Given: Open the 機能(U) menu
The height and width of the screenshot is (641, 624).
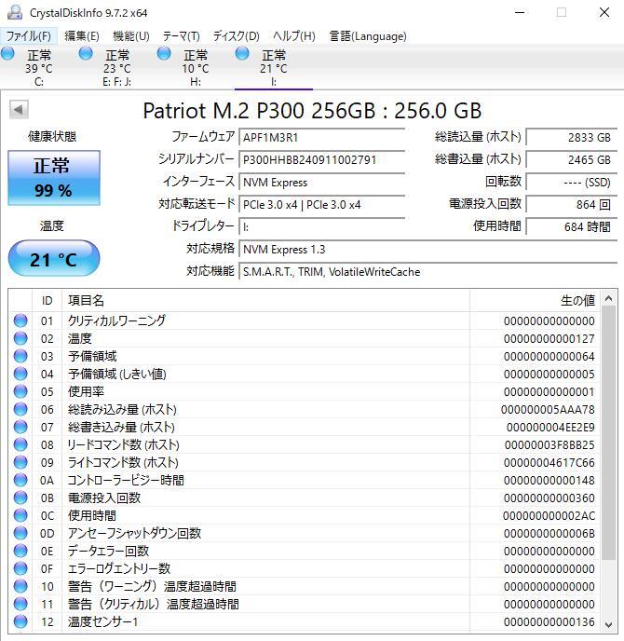Looking at the screenshot, I should [130, 36].
